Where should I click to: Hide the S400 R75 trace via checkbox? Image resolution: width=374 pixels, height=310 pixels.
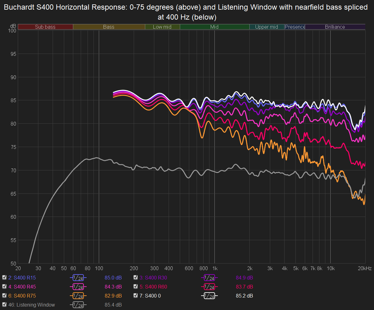pyautogui.click(x=4, y=295)
